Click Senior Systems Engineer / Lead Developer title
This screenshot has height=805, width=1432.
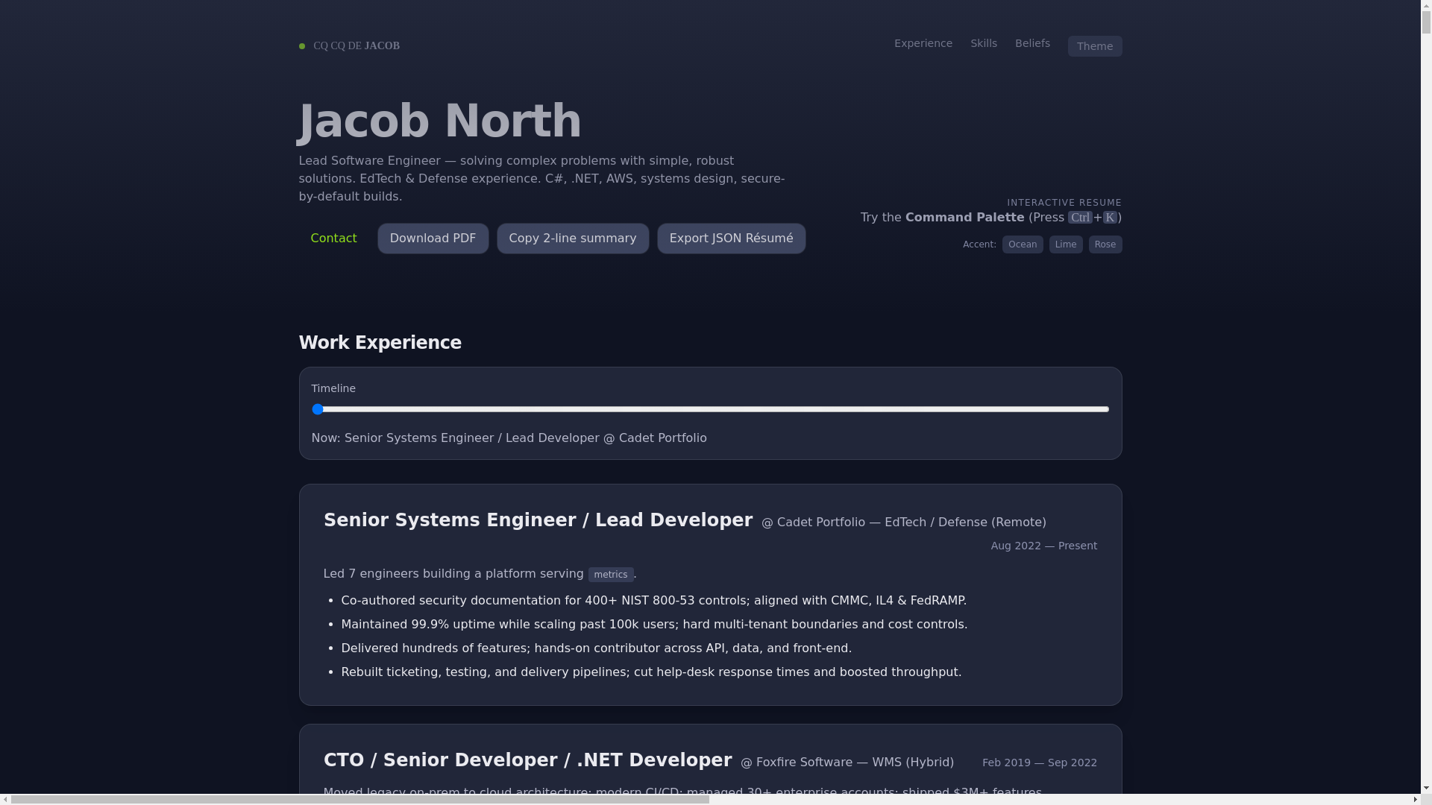pyautogui.click(x=538, y=520)
